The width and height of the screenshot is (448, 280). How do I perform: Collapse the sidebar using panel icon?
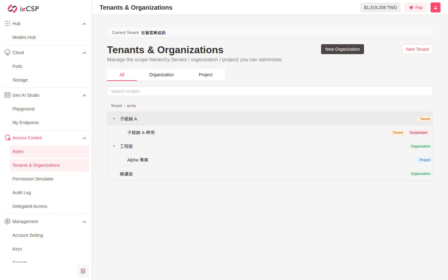(83, 271)
